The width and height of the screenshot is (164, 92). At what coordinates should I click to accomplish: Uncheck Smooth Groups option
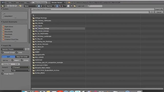coord(2,52)
